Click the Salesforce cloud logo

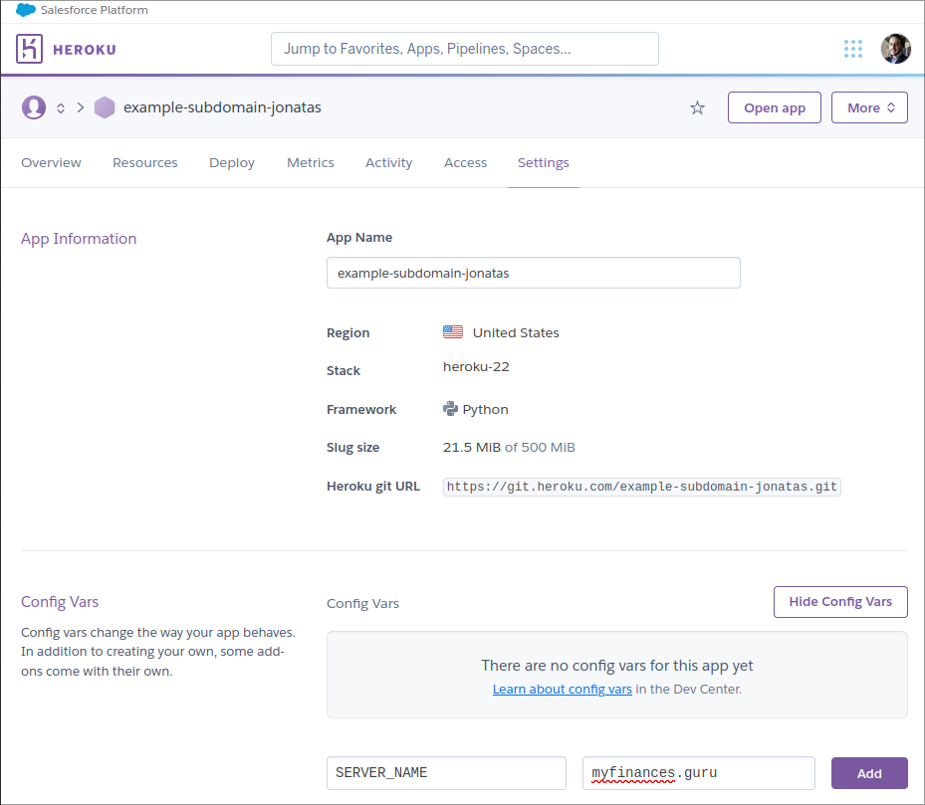25,10
